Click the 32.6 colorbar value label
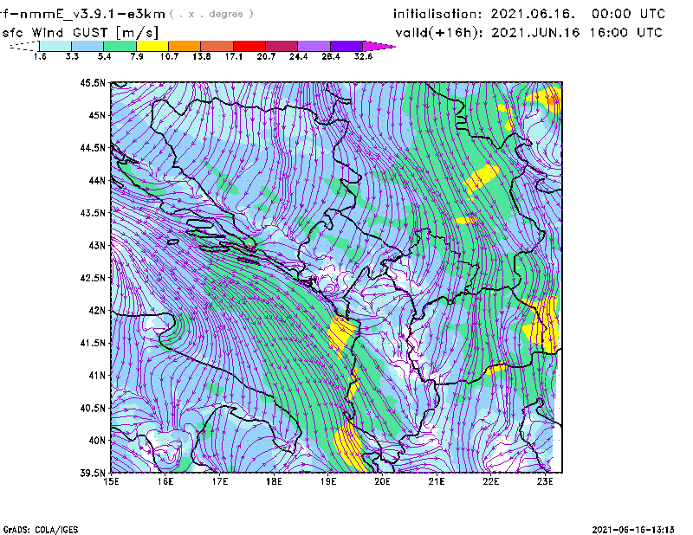 [363, 56]
